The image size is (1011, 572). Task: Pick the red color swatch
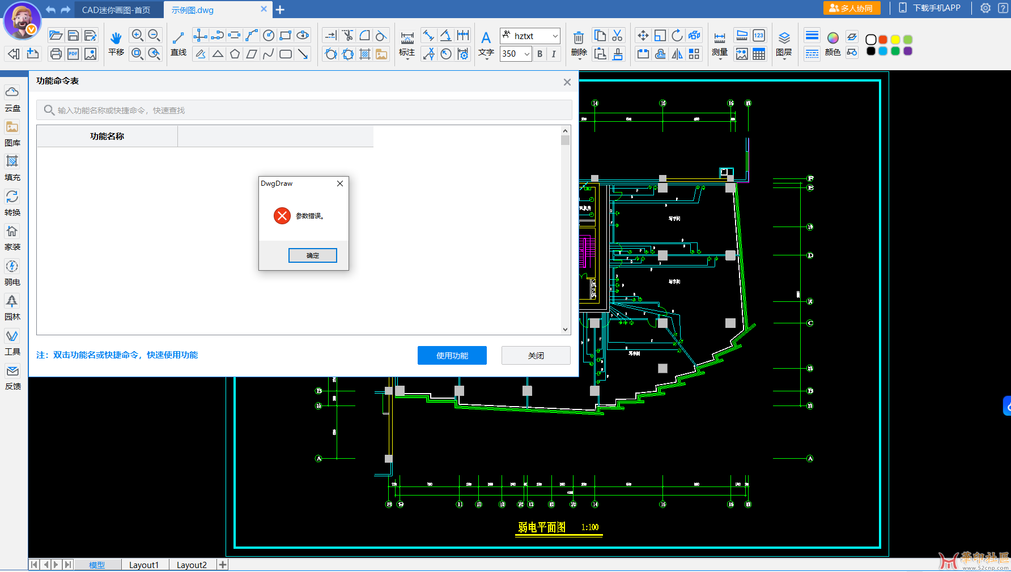coord(883,40)
